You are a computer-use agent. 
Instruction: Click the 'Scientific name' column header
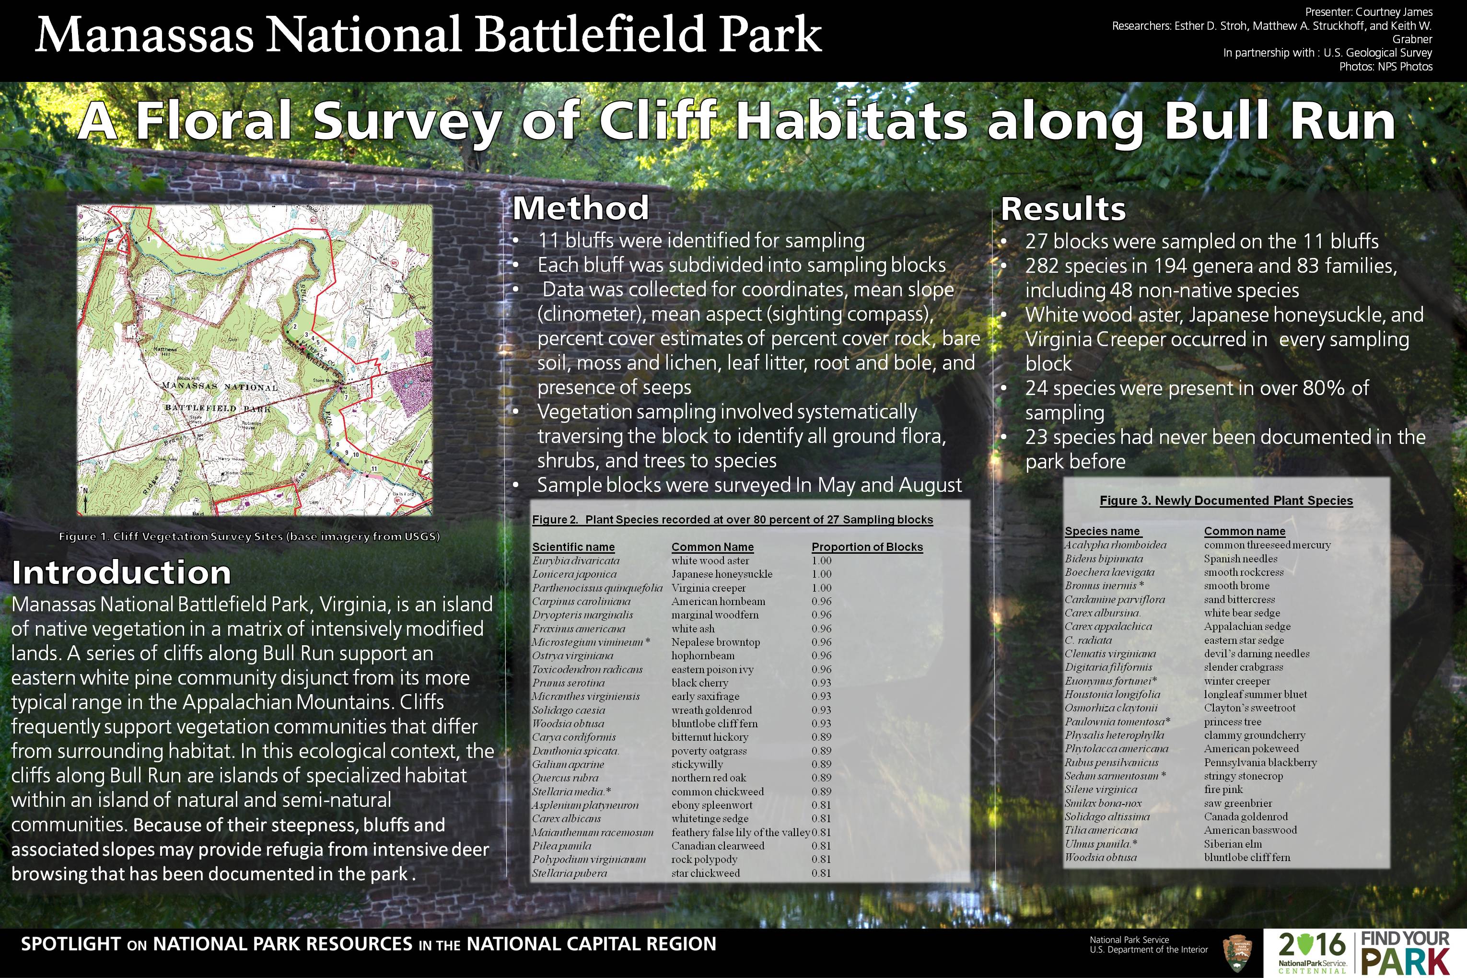click(573, 547)
